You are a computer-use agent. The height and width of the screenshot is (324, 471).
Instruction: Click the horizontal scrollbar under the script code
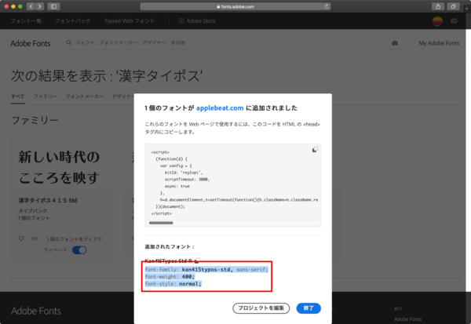point(161,223)
